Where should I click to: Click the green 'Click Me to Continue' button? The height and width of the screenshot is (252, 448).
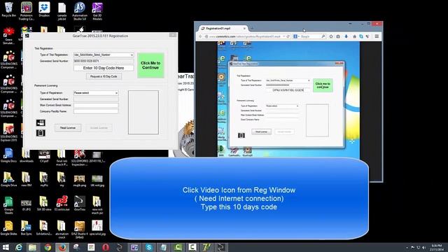[150, 65]
